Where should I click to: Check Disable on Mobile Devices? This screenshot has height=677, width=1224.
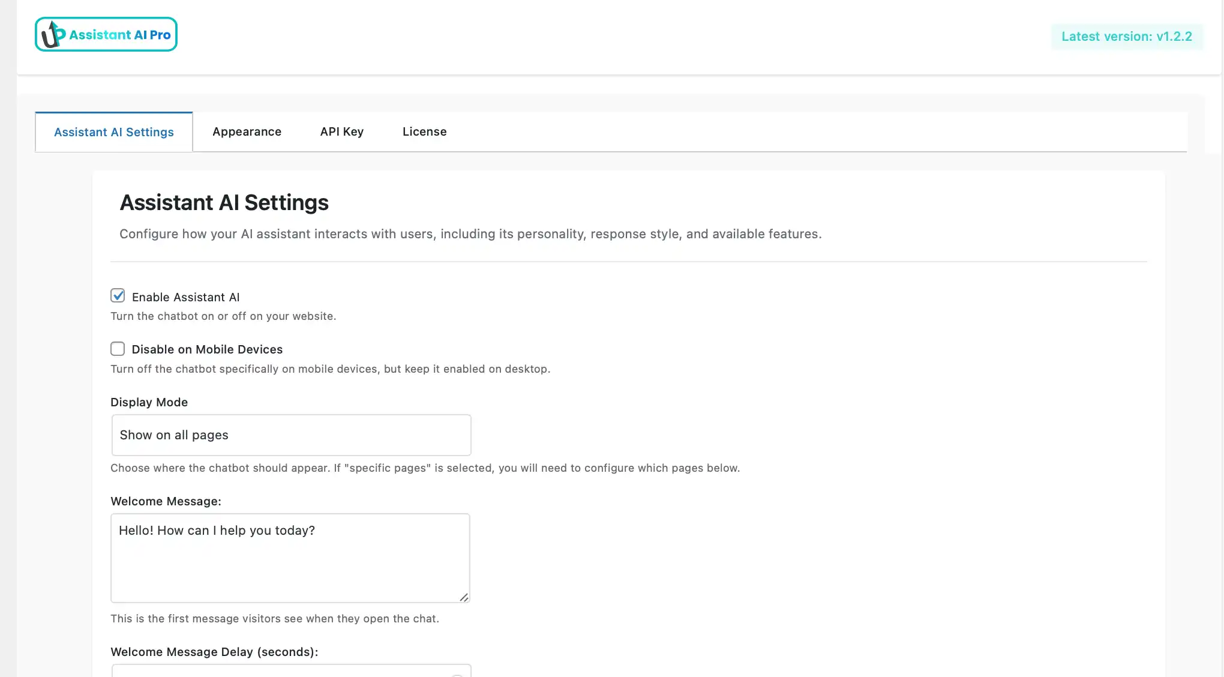(118, 348)
